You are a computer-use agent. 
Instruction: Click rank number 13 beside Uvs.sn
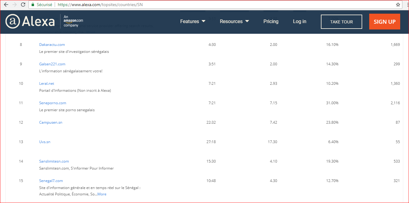click(x=21, y=142)
